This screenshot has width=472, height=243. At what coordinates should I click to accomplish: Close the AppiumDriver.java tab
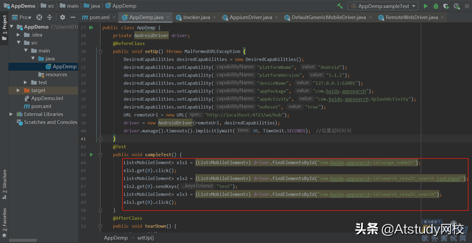pos(276,17)
